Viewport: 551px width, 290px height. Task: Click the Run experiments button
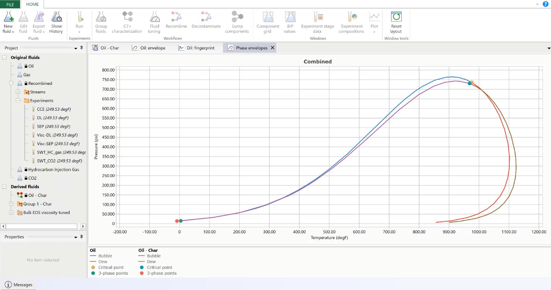[x=79, y=23]
